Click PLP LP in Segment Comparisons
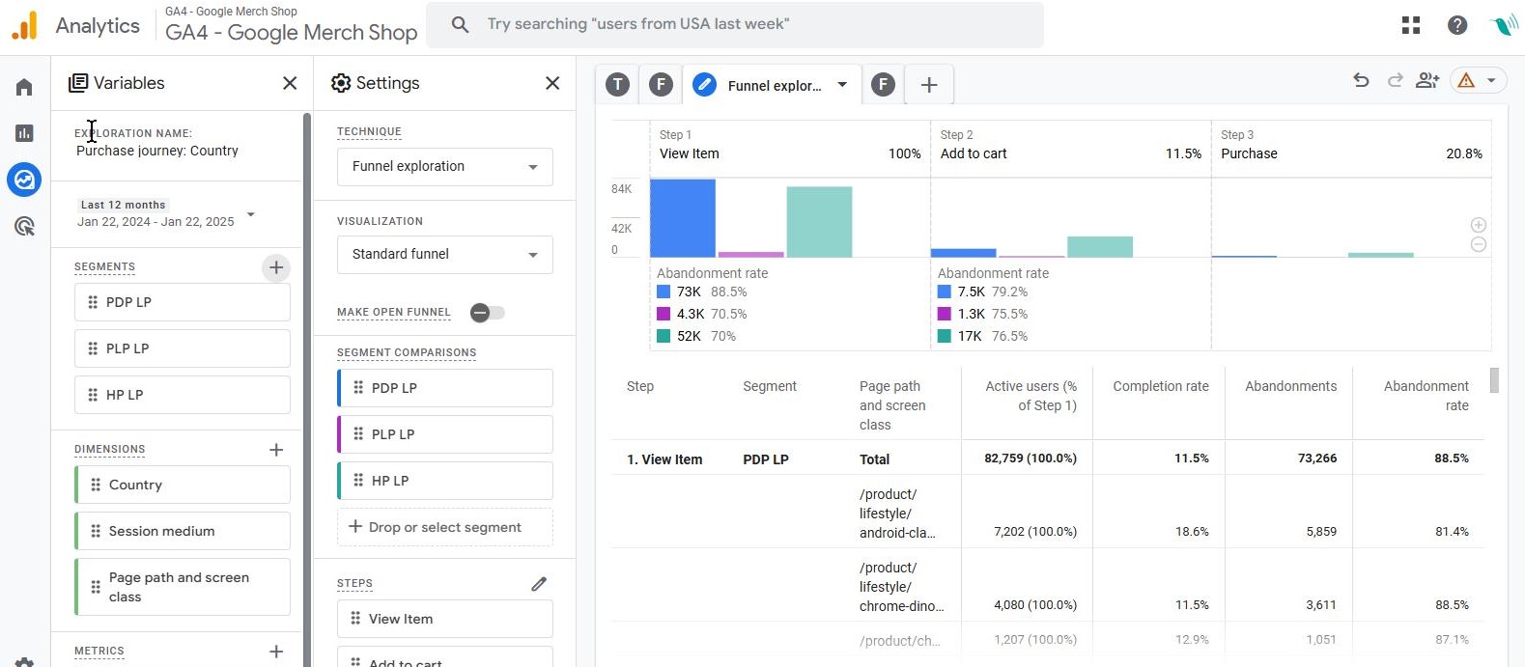1525x667 pixels. pyautogui.click(x=445, y=434)
